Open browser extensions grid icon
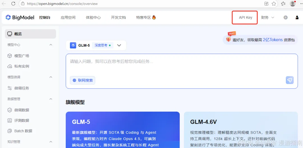This screenshot has width=303, height=148. tap(267, 3)
